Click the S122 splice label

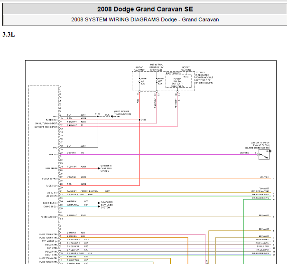(97, 114)
